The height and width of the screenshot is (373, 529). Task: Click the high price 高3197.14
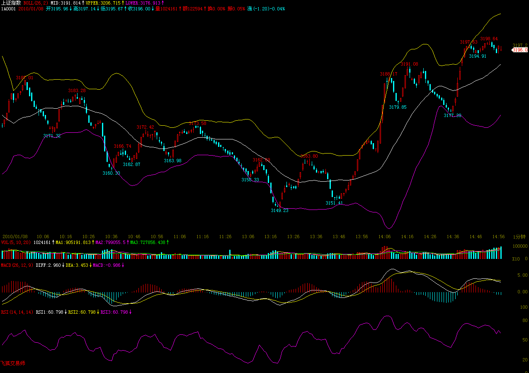coord(84,9)
